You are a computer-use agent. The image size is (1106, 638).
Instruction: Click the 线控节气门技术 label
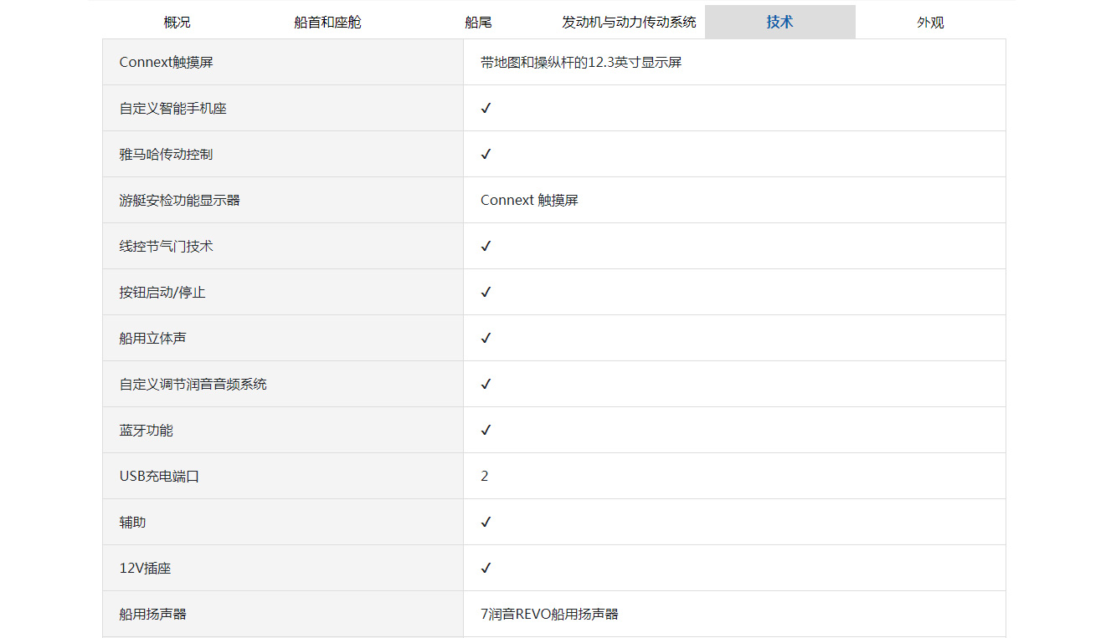tap(166, 246)
